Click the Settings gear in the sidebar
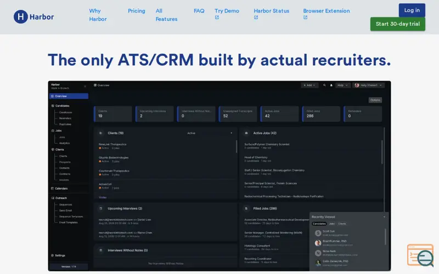 (52, 255)
